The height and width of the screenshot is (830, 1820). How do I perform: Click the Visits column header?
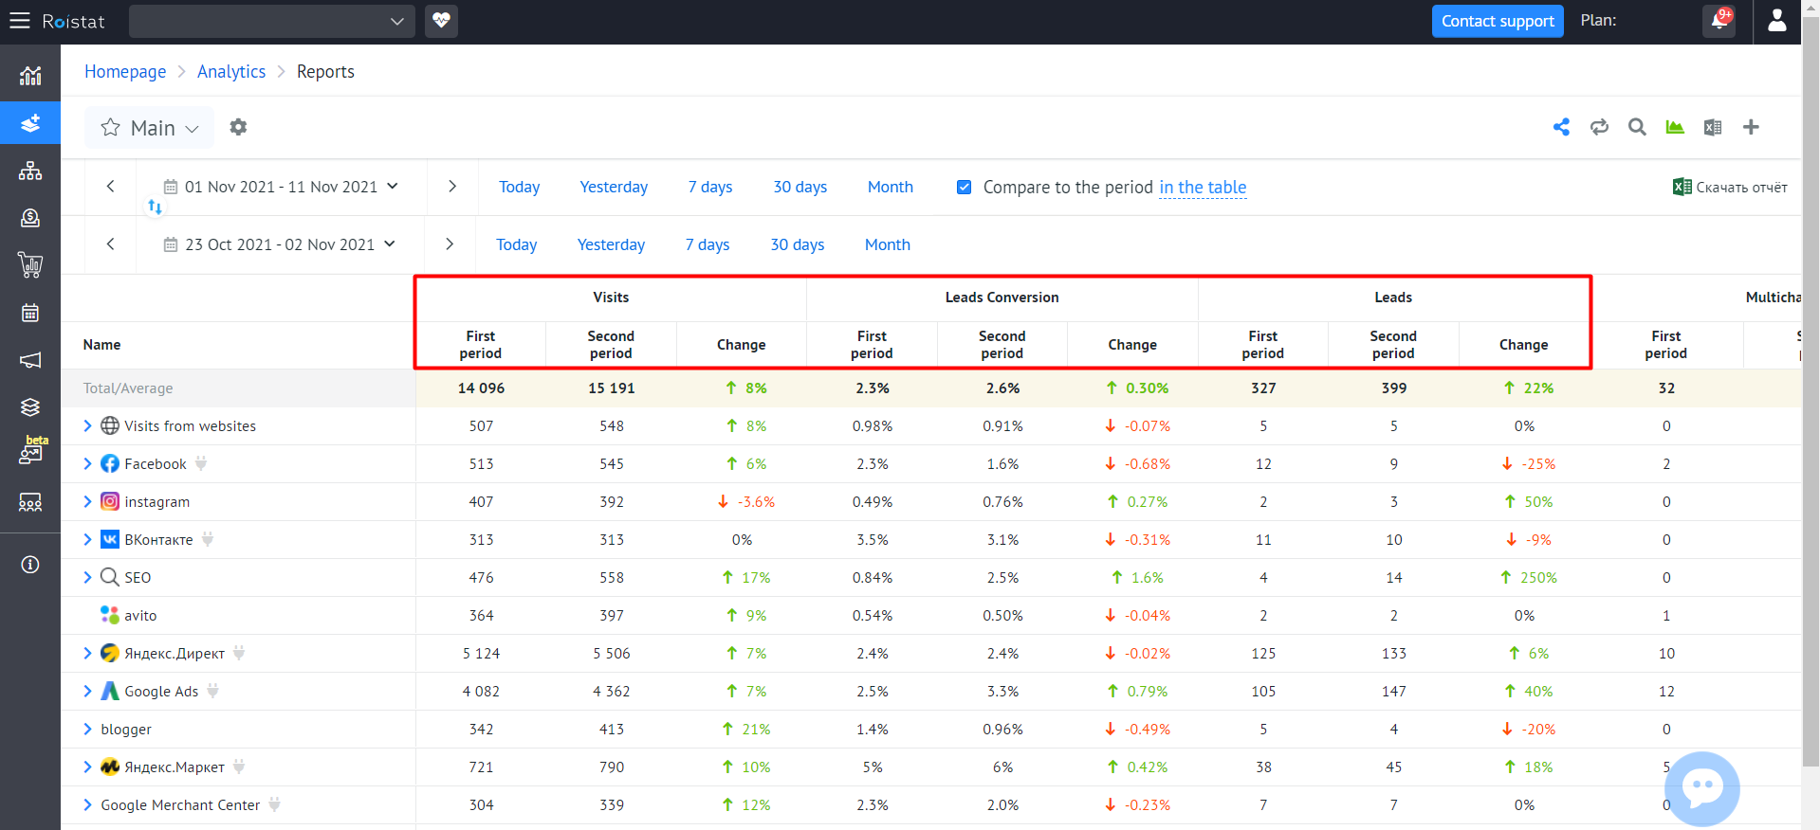[611, 298]
